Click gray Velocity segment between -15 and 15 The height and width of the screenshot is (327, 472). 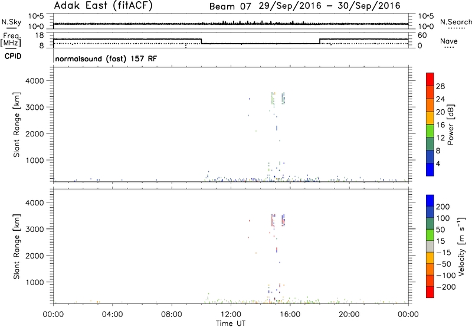(430, 246)
